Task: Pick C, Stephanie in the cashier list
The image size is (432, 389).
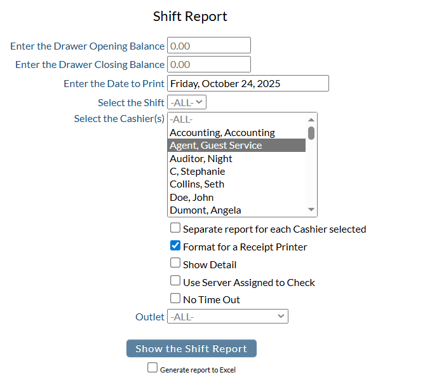Action: [197, 172]
